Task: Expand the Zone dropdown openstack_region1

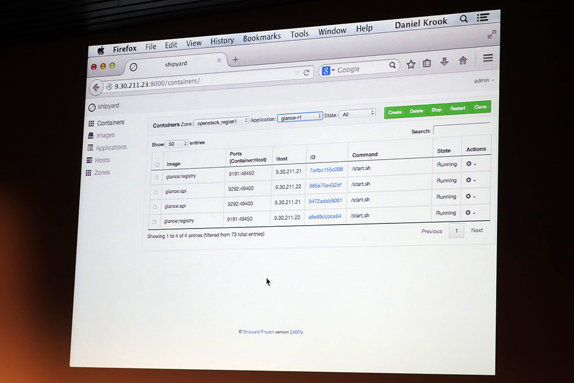Action: point(222,122)
